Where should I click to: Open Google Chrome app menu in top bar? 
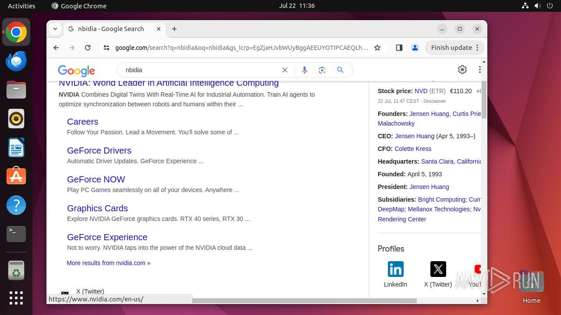[79, 6]
